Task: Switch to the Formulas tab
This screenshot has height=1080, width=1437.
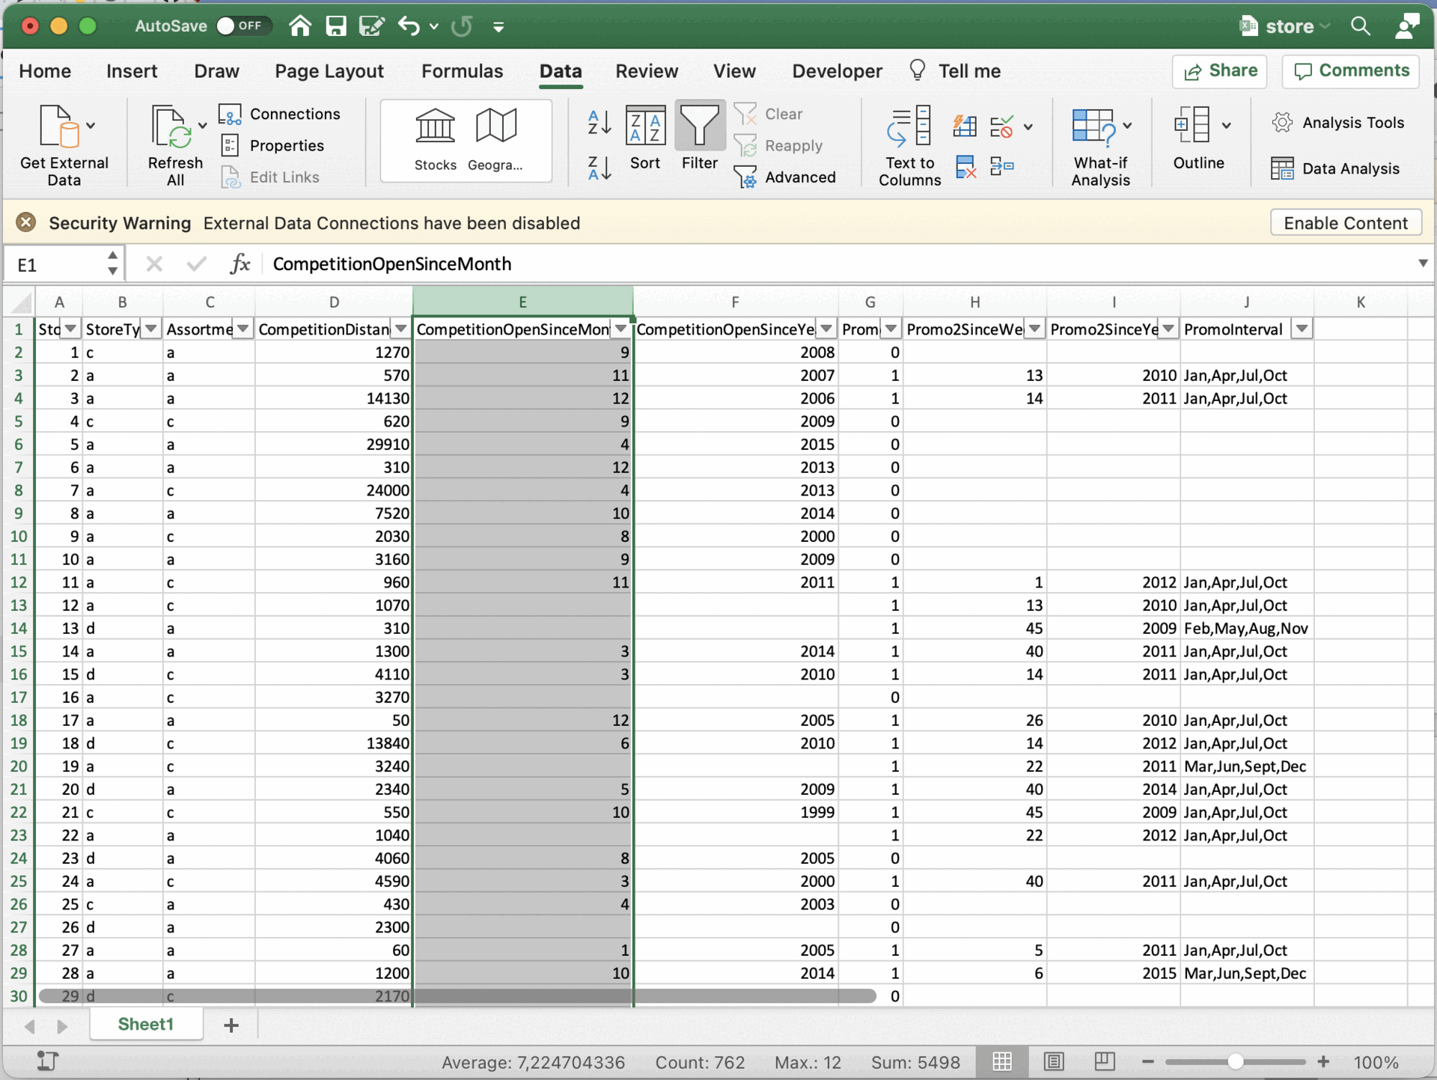Action: point(462,71)
